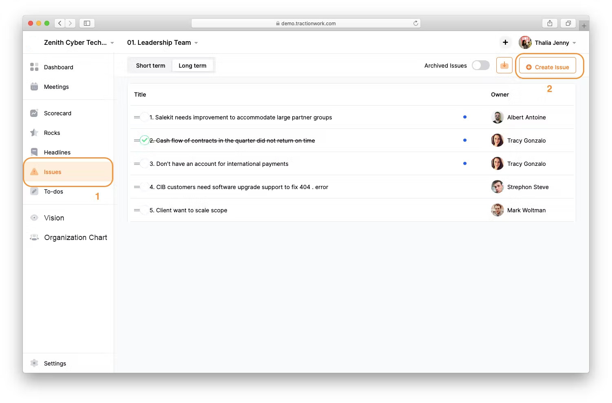The image size is (612, 403).
Task: Open issue "Salekit needs improvement to accommodate large partner groups"
Action: 241,117
